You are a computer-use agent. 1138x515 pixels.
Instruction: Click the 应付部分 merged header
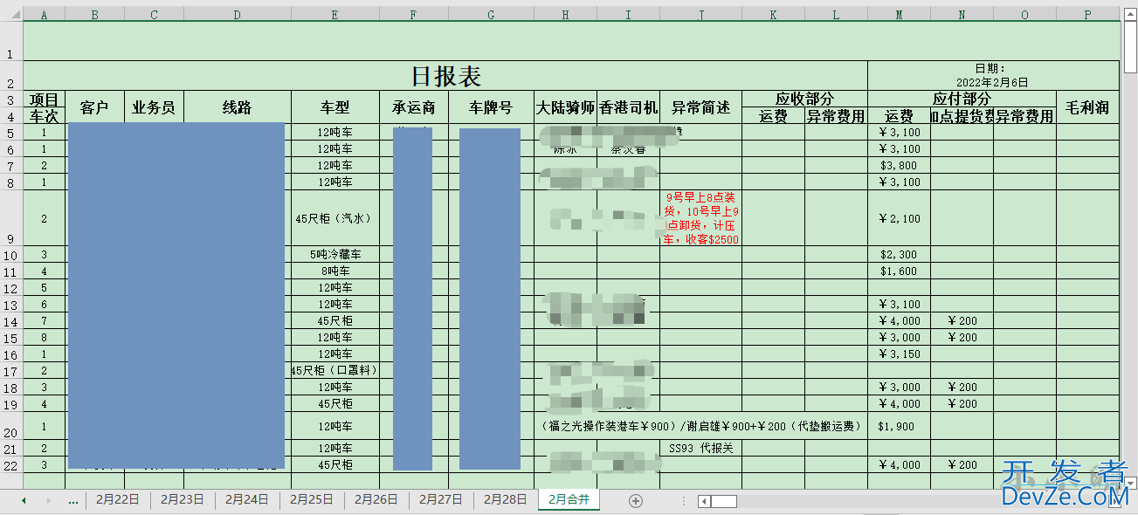point(962,99)
